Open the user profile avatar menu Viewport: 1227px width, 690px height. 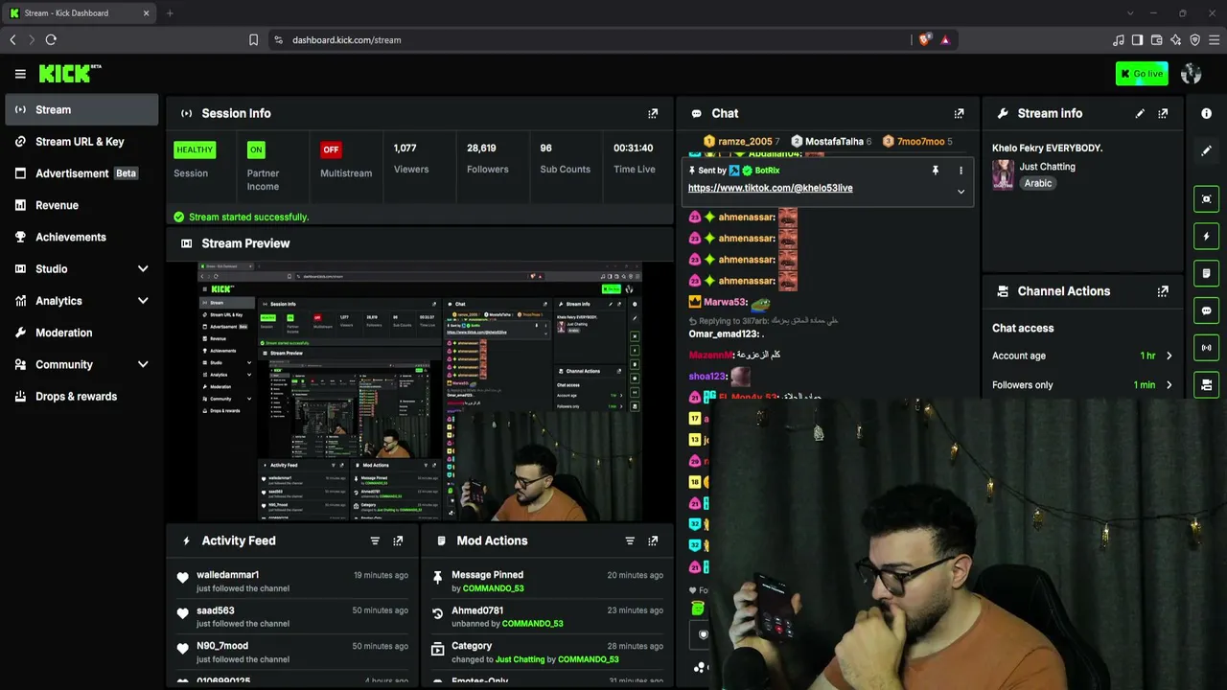point(1192,74)
